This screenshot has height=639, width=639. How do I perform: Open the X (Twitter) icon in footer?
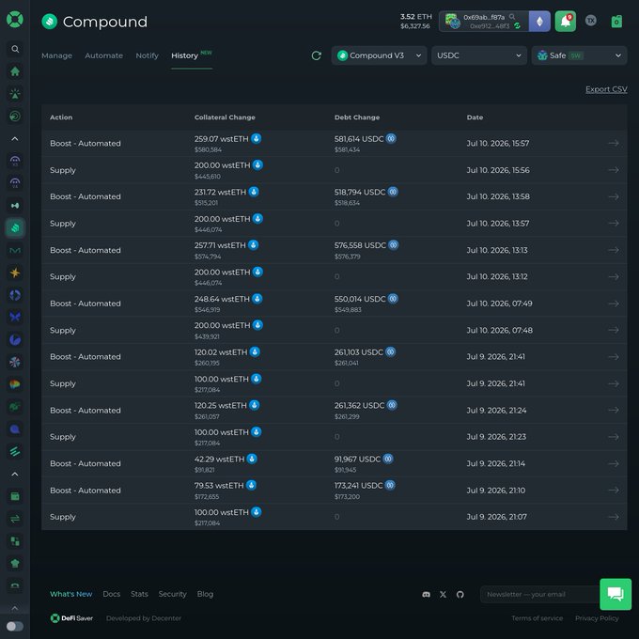[443, 595]
